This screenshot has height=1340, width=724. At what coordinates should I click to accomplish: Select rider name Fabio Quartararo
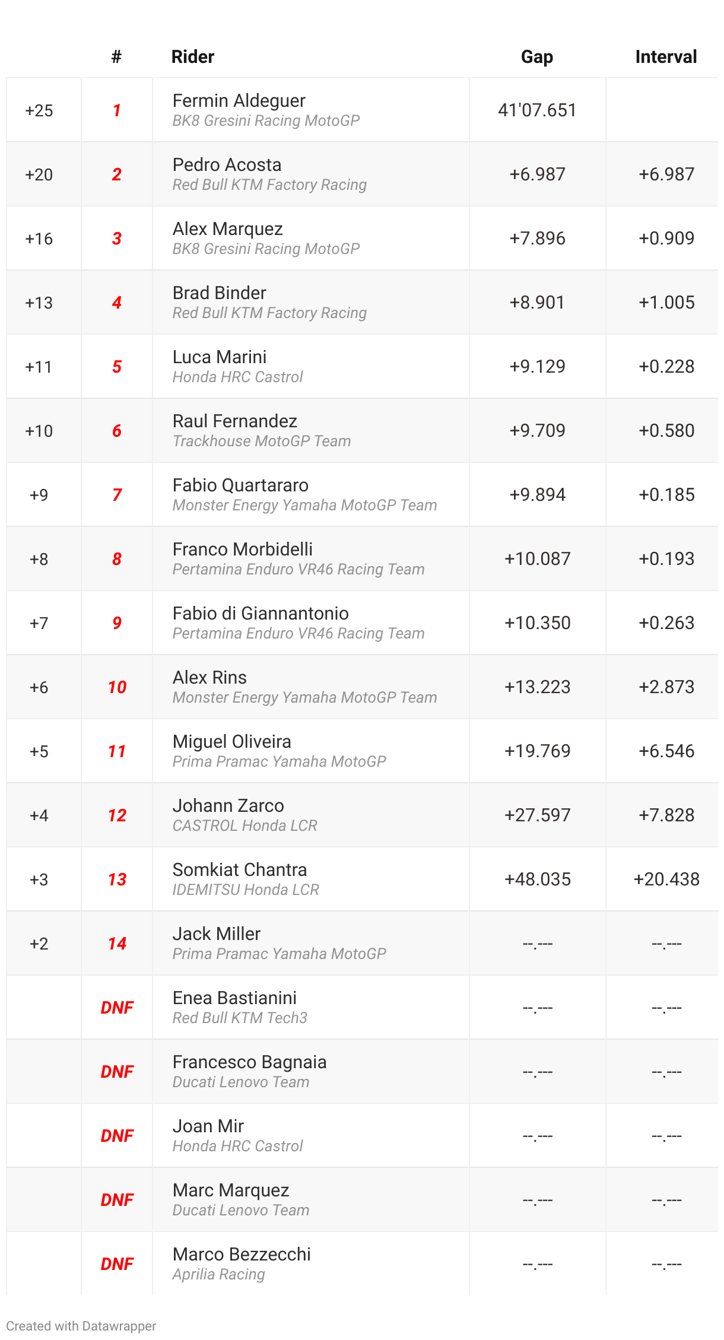click(240, 485)
